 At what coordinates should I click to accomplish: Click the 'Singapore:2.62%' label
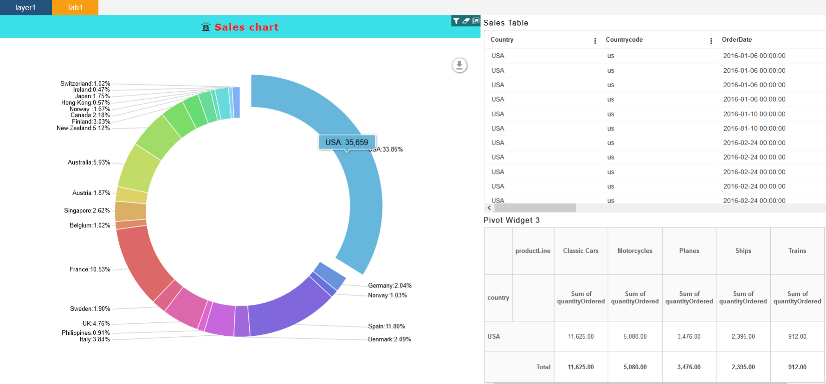(87, 211)
